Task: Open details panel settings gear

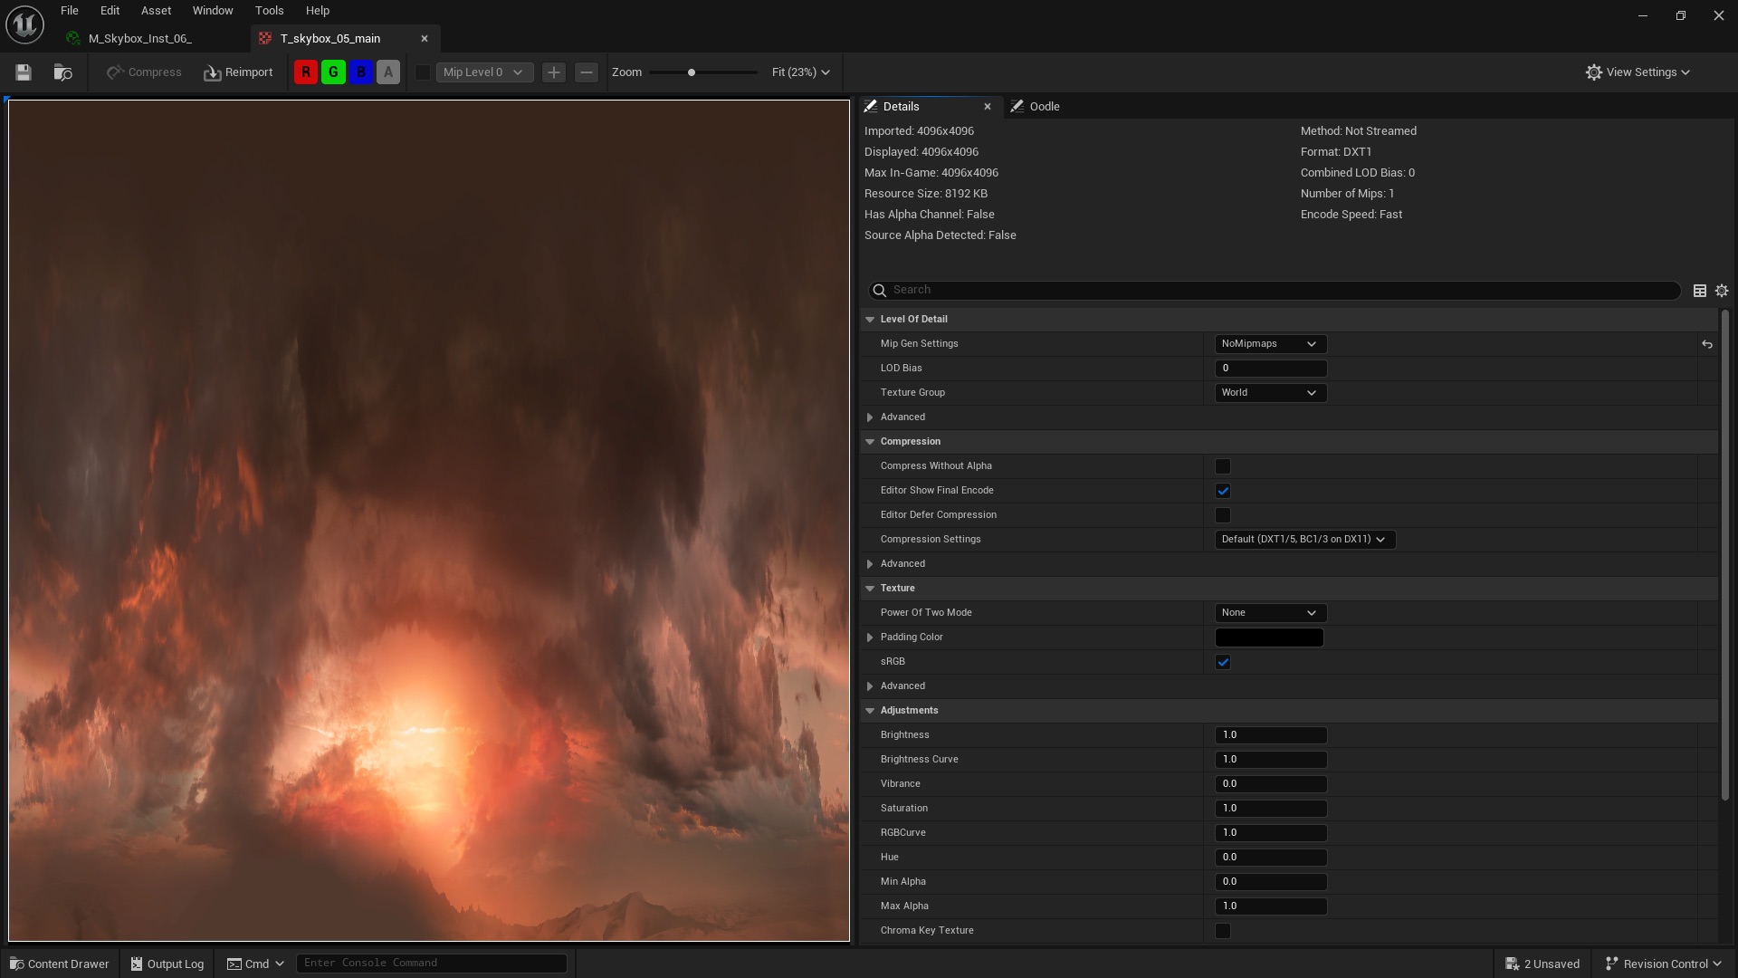Action: coord(1722,291)
